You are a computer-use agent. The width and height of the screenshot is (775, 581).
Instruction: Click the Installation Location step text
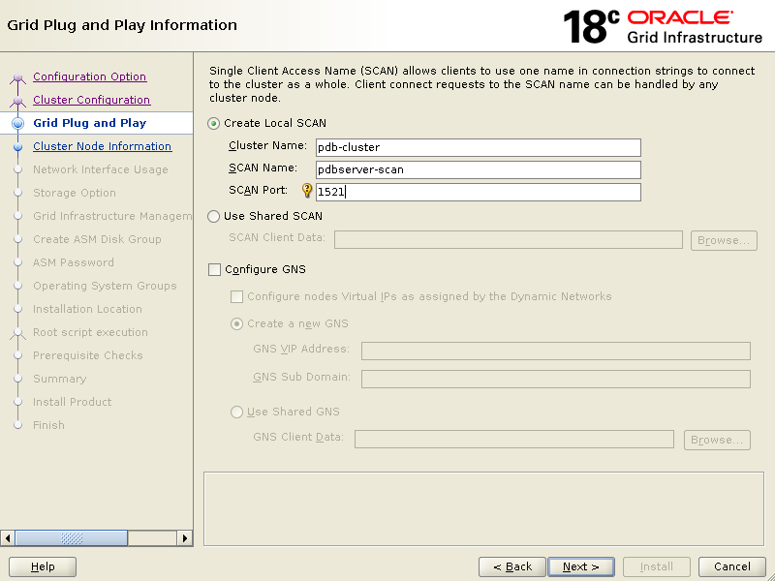(x=87, y=309)
